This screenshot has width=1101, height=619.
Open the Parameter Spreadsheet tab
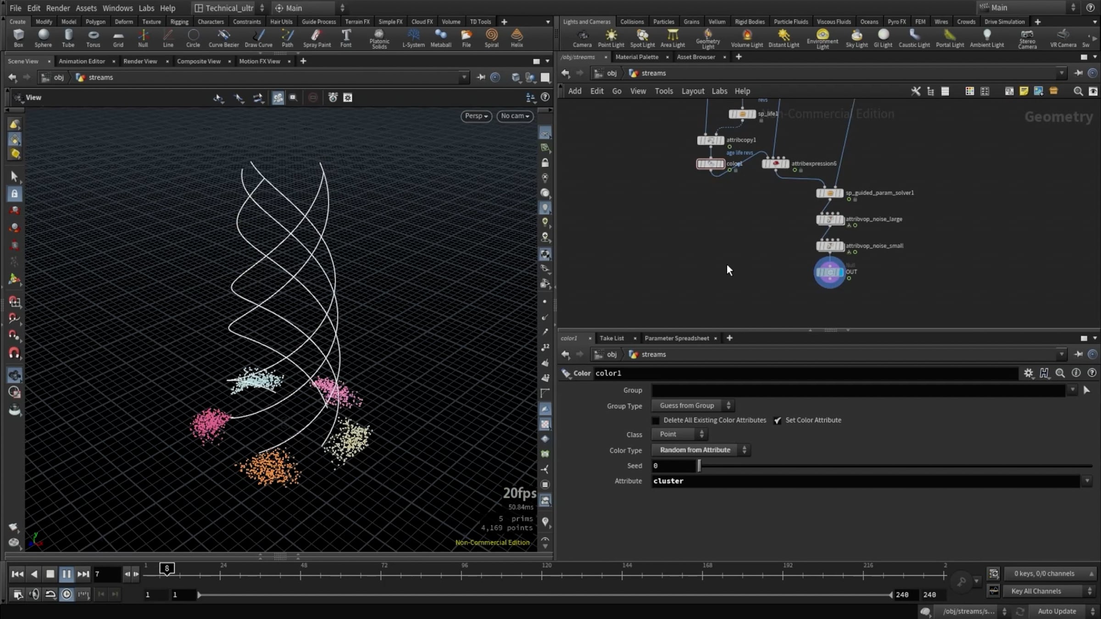coord(677,338)
